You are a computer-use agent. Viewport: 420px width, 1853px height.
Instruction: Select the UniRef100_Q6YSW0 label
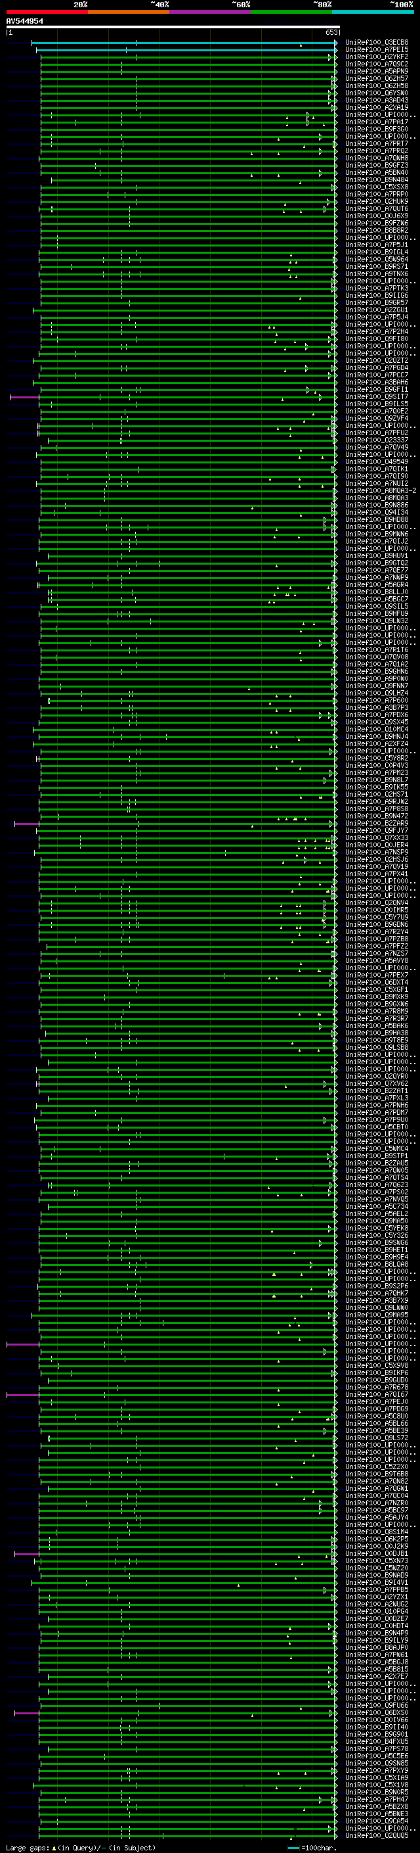tap(377, 93)
